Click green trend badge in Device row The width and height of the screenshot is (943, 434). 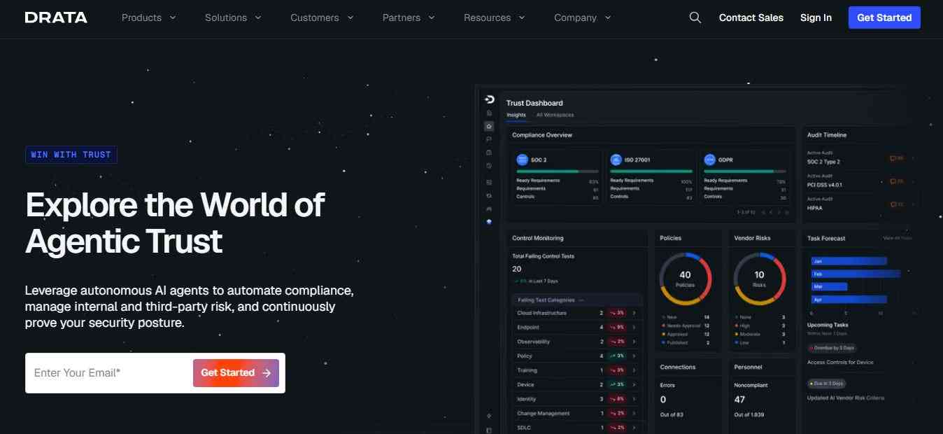[x=617, y=384]
